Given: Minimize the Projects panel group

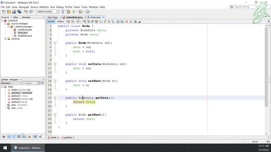Looking at the screenshot, I should [43, 17].
